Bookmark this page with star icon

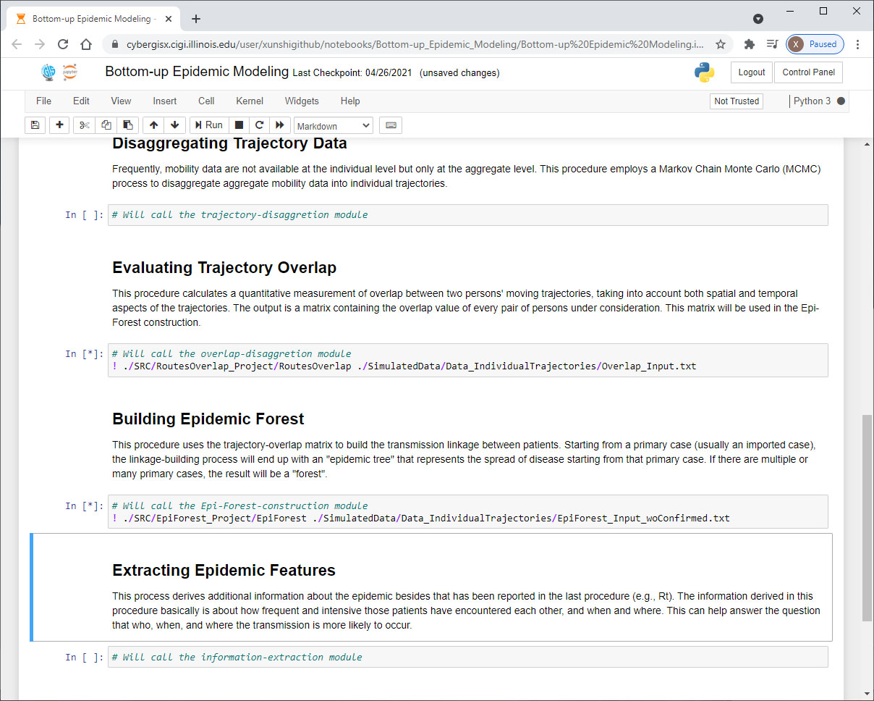(721, 44)
